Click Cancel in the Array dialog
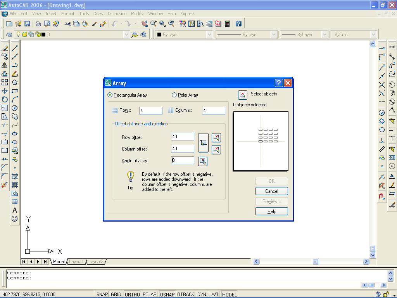Viewport: 397px width, 298px height. coord(272,191)
